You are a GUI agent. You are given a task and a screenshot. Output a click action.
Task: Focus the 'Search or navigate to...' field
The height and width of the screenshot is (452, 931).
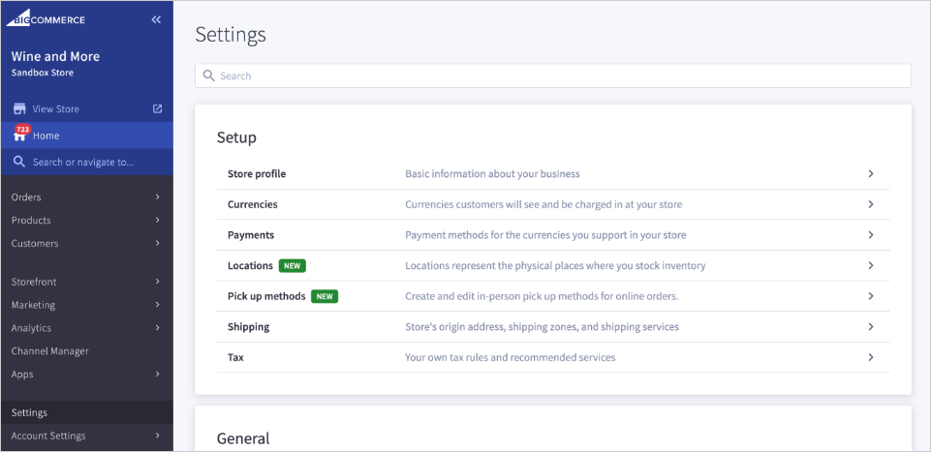tap(86, 162)
